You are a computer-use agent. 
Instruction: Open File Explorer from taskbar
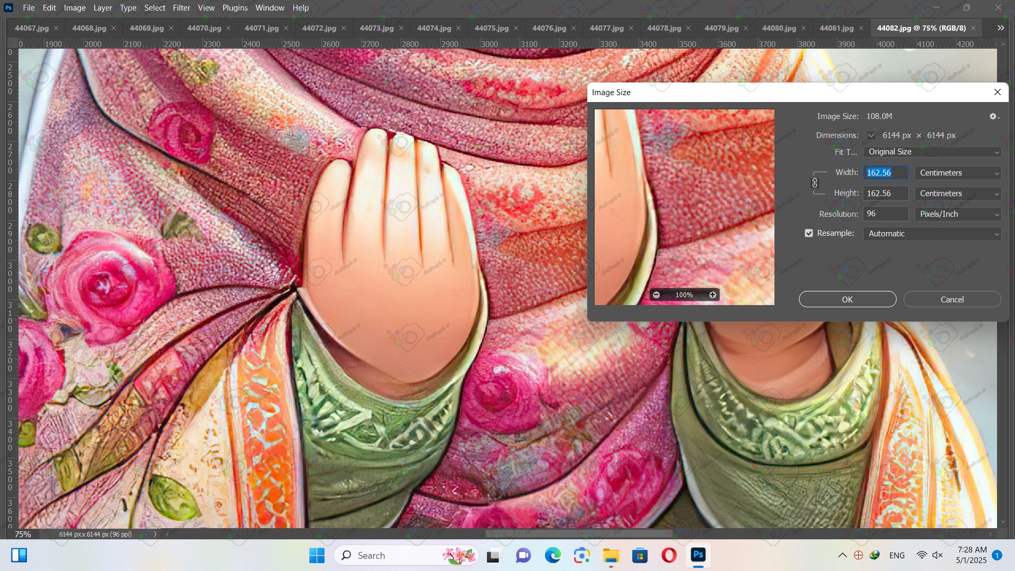(x=611, y=556)
